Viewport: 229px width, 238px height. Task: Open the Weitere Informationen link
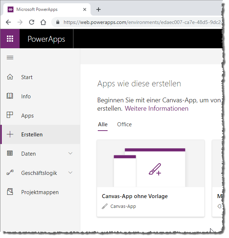pos(157,108)
